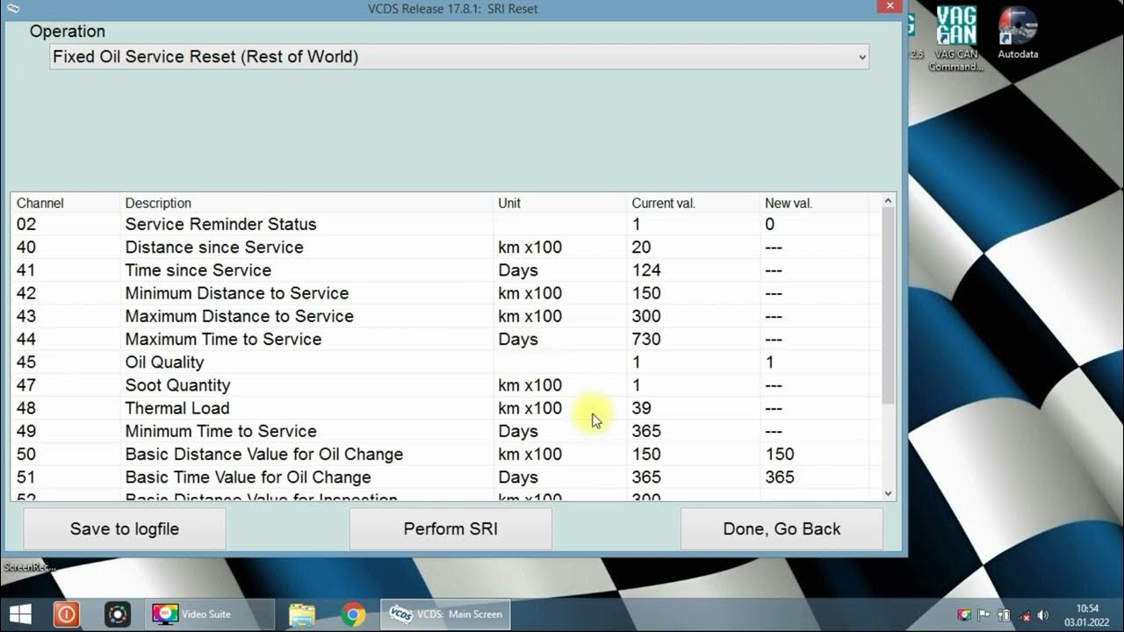
Task: Select the Minimum Time to Service row
Action: click(x=445, y=431)
